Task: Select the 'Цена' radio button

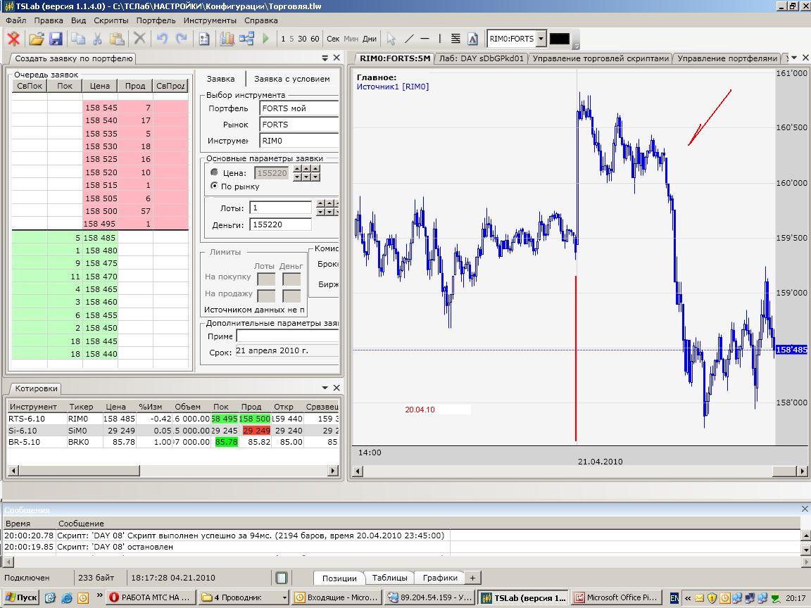Action: [215, 172]
